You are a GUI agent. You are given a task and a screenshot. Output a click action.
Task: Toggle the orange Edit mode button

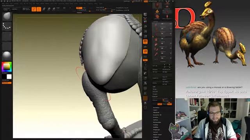click(x=34, y=9)
